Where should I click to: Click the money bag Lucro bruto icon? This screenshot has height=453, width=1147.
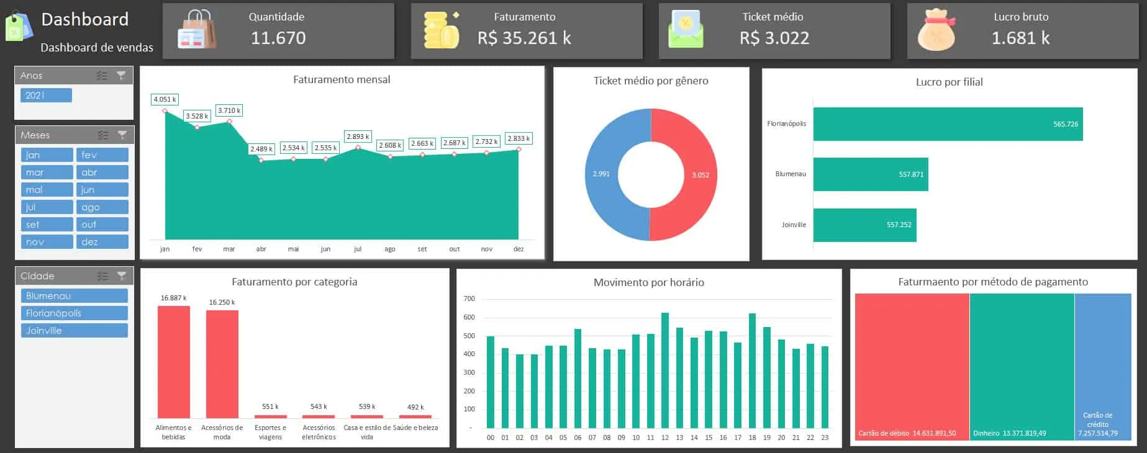click(x=936, y=30)
